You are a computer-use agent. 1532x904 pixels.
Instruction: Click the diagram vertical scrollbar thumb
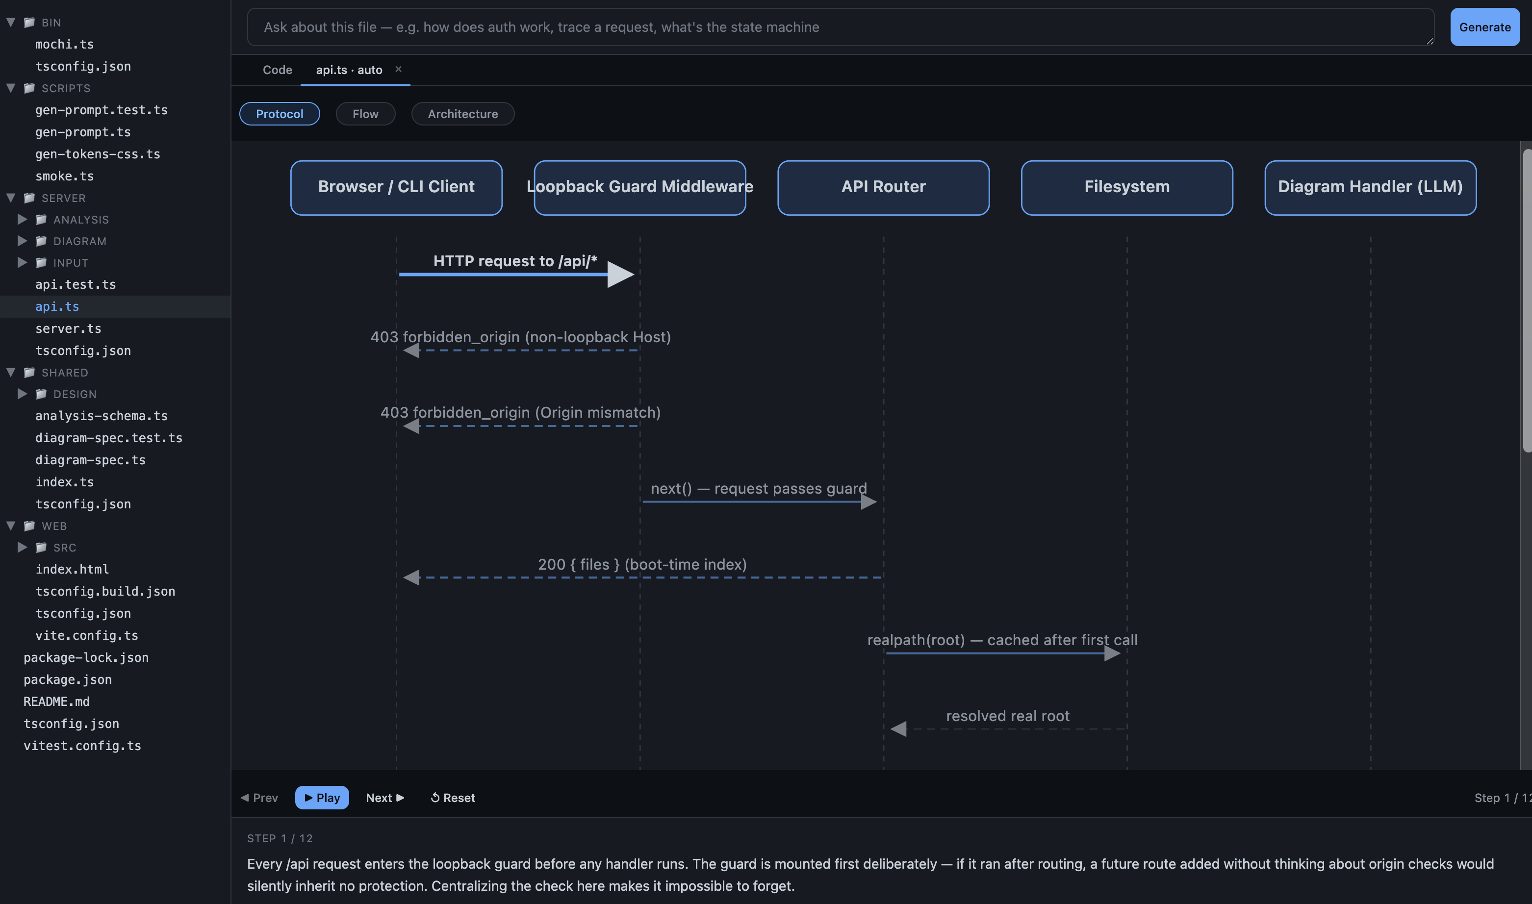tap(1527, 301)
